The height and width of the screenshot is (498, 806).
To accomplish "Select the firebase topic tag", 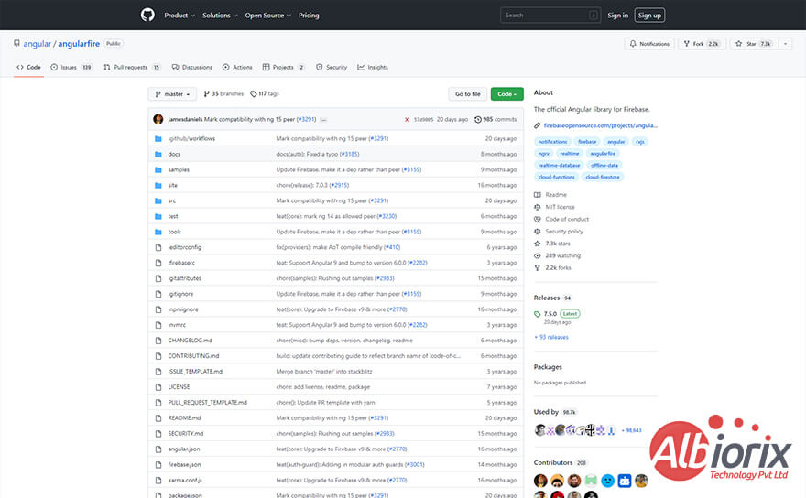I will tap(587, 142).
